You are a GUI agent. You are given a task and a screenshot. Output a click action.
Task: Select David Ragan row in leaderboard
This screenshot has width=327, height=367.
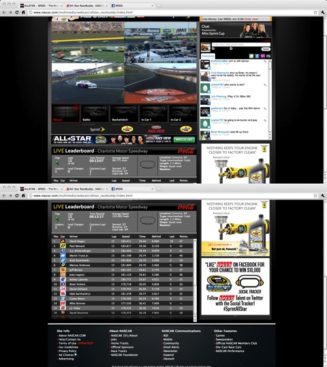coord(123,241)
